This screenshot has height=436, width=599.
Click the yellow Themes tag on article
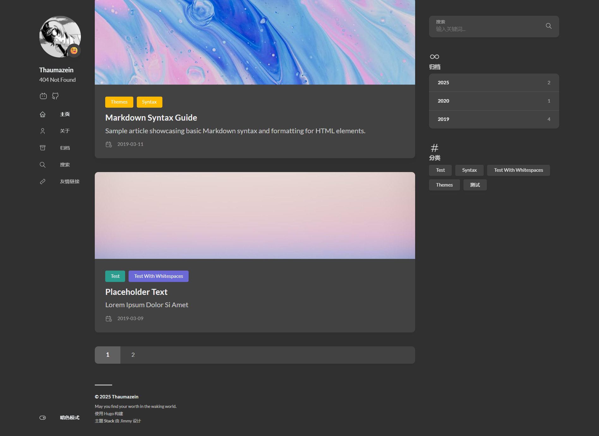pos(119,102)
